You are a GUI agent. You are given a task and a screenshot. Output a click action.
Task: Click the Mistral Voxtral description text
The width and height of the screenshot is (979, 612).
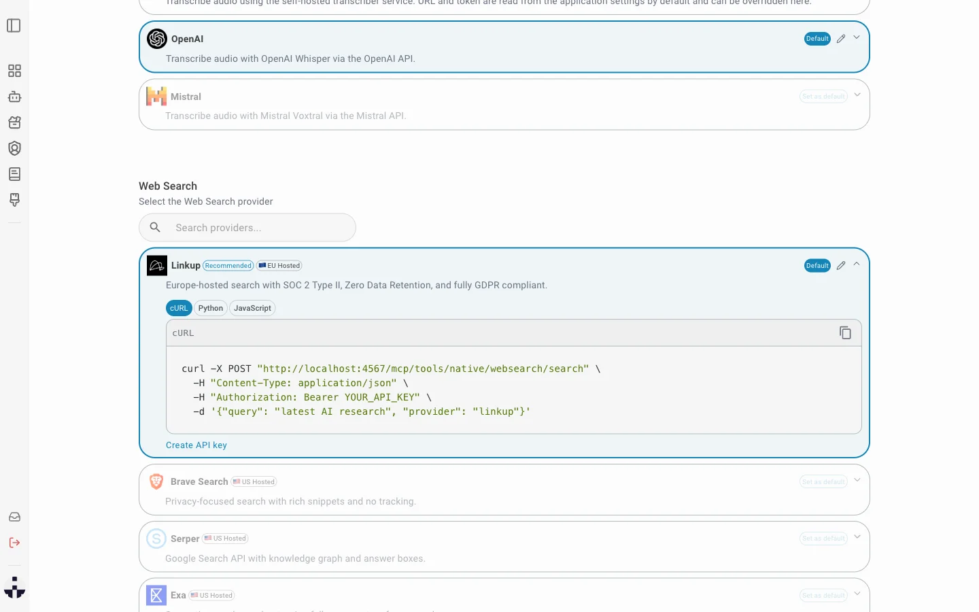click(286, 116)
